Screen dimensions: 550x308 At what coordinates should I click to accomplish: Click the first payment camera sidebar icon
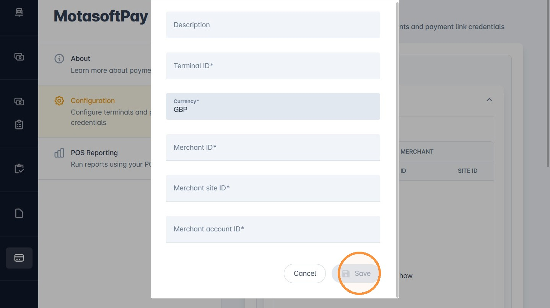(x=19, y=57)
